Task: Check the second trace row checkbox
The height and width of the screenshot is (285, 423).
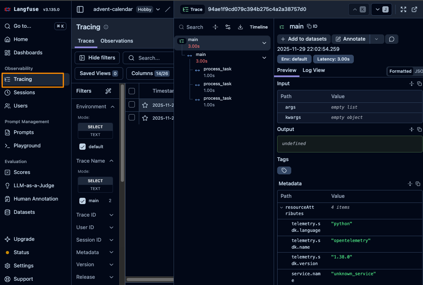Action: pos(132,117)
